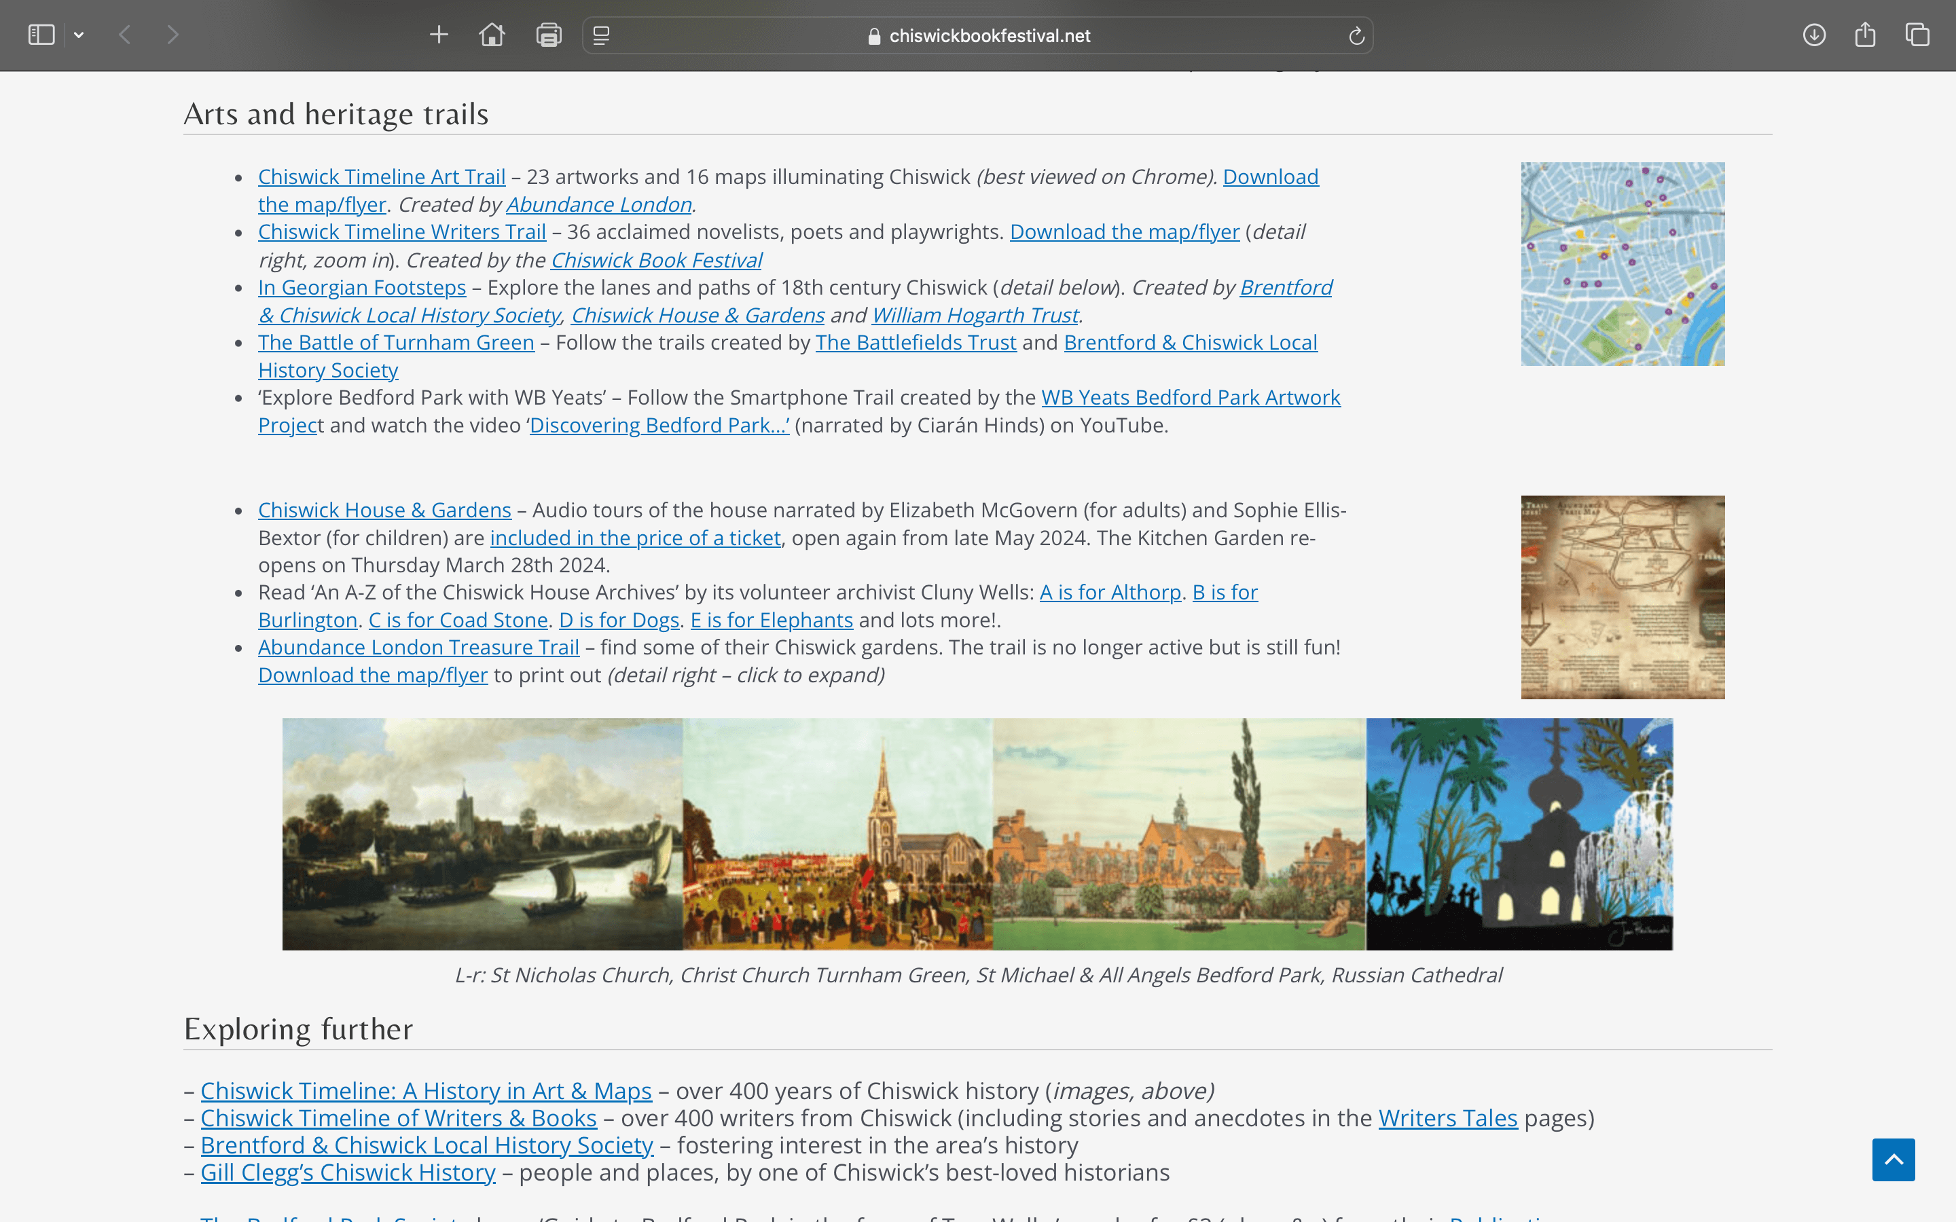Open the Reader view icon in address bar

click(x=601, y=35)
